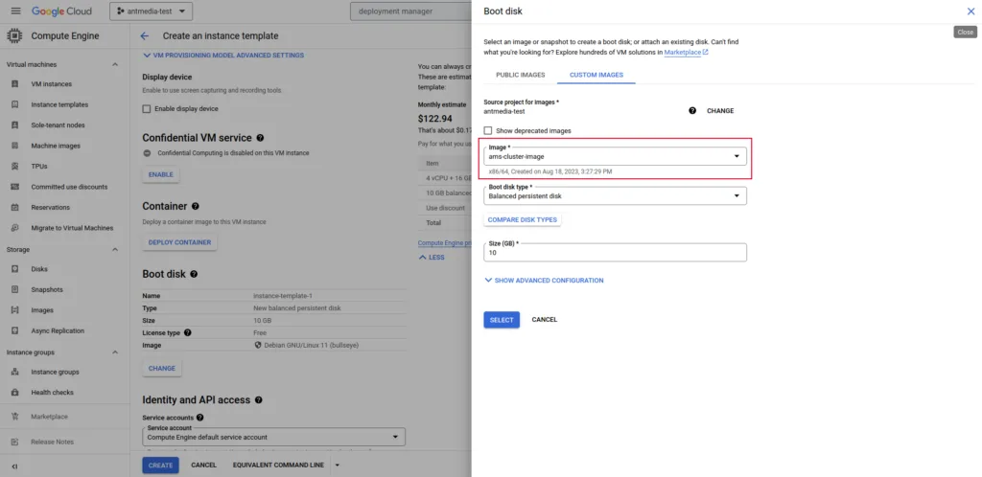This screenshot has height=477, width=982.
Task: Click the Health checks lock icon
Action: click(15, 393)
